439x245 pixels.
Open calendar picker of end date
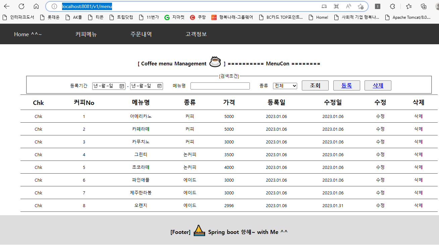(x=159, y=86)
